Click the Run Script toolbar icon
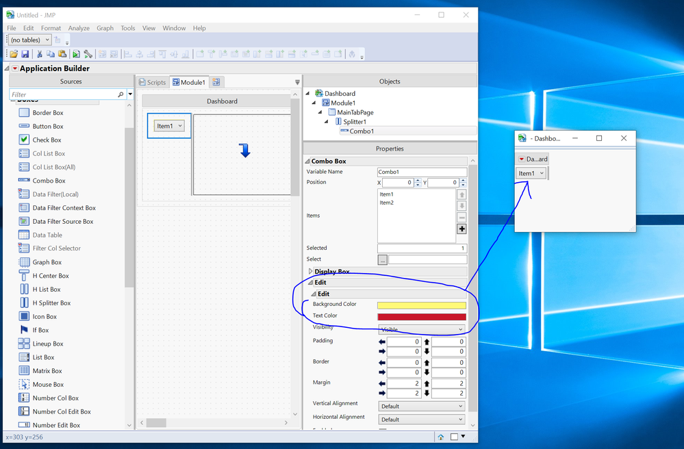The height and width of the screenshot is (449, 684). [76, 54]
